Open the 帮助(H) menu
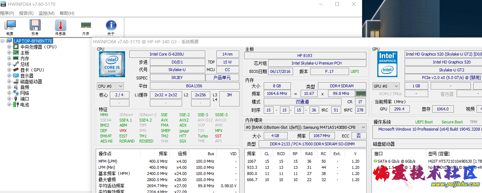This screenshot has width=482, height=193. click(x=67, y=13)
